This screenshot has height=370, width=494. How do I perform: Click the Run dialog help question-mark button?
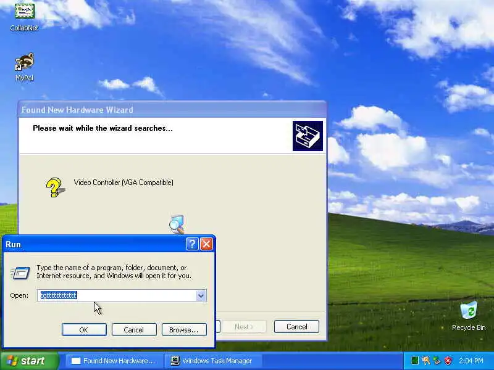click(x=192, y=244)
